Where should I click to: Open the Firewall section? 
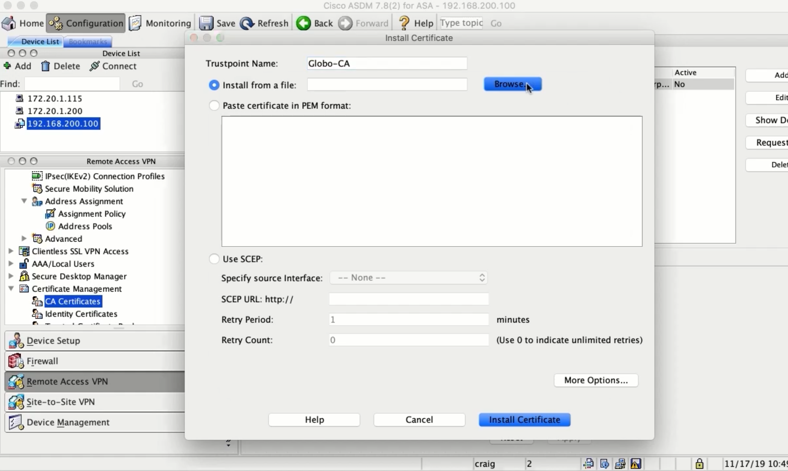pos(95,361)
